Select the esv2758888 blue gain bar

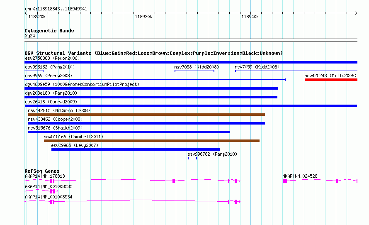(191, 62)
